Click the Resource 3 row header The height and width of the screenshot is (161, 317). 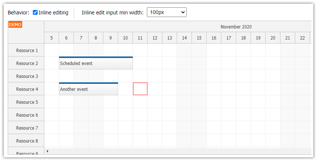click(x=27, y=76)
